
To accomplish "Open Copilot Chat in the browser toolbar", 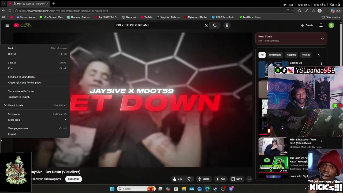I will point(335,11).
